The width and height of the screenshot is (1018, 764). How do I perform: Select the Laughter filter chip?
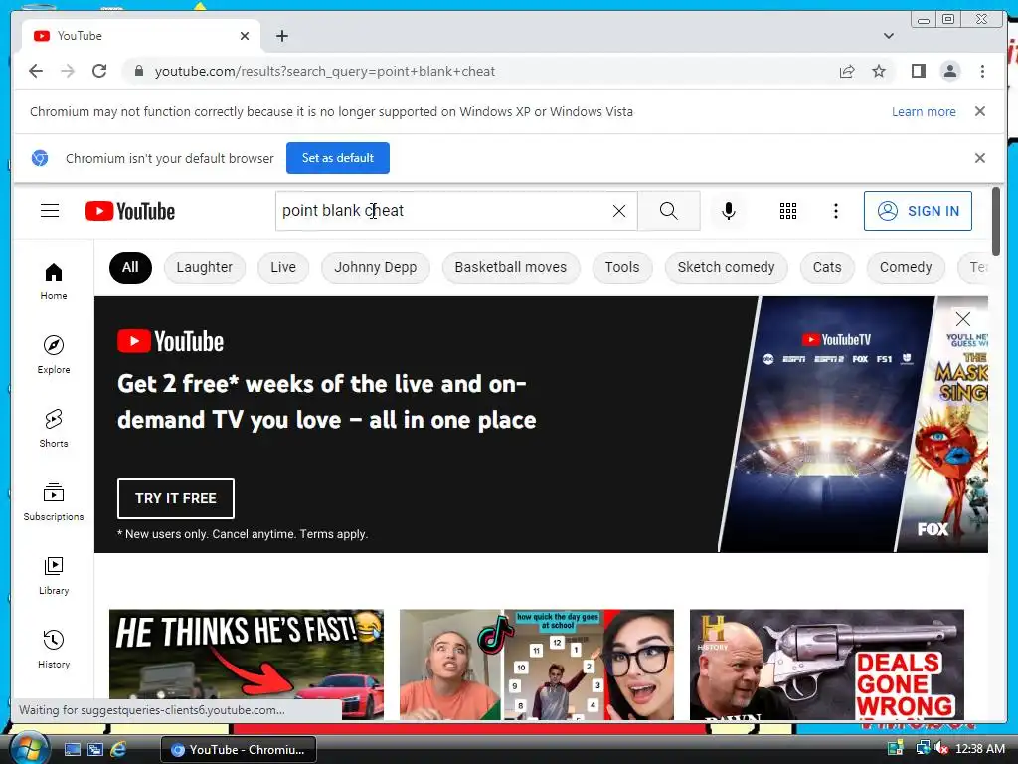205,267
